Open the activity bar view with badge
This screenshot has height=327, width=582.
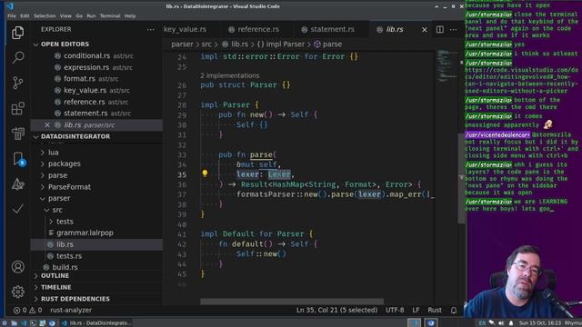pos(18,159)
